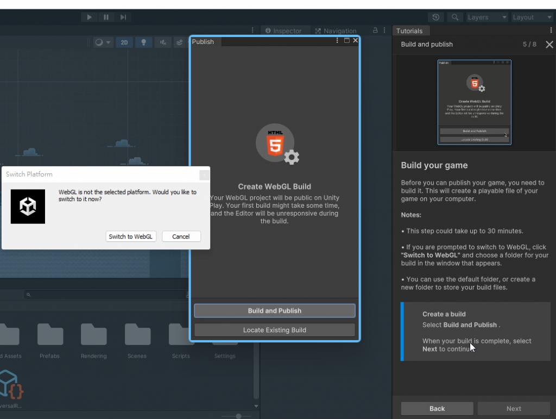Viewport: 556px width, 419px height.
Task: Click the tutorial Back button
Action: 437,408
